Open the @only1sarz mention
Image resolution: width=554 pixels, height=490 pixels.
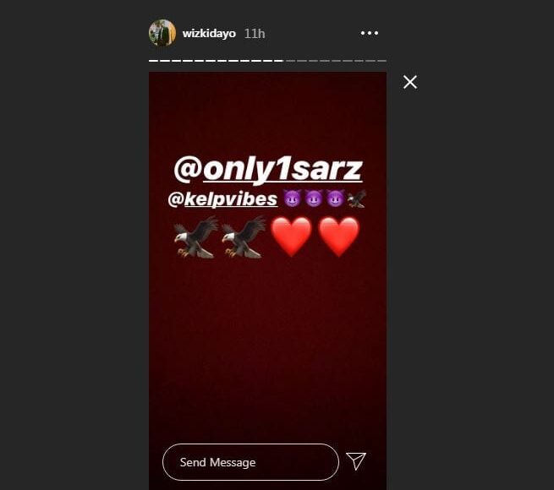(x=268, y=170)
